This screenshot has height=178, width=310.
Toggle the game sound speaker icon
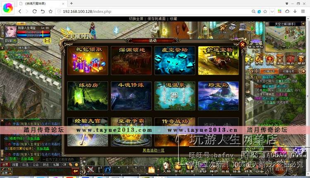tap(303, 24)
